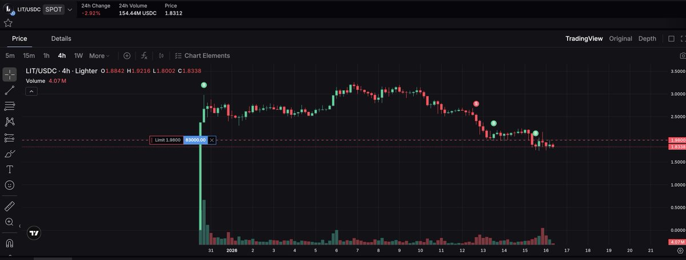Click the Price 1.8312 value
This screenshot has width=686, height=260.
pyautogui.click(x=173, y=13)
